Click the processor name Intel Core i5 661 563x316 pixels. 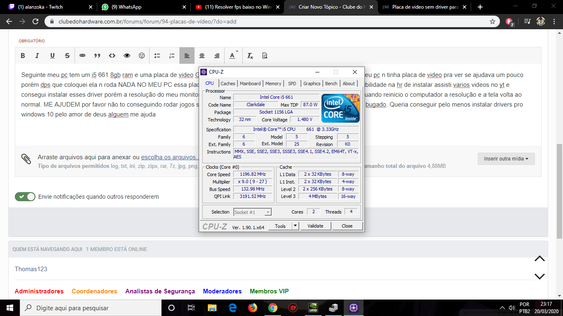pyautogui.click(x=276, y=98)
